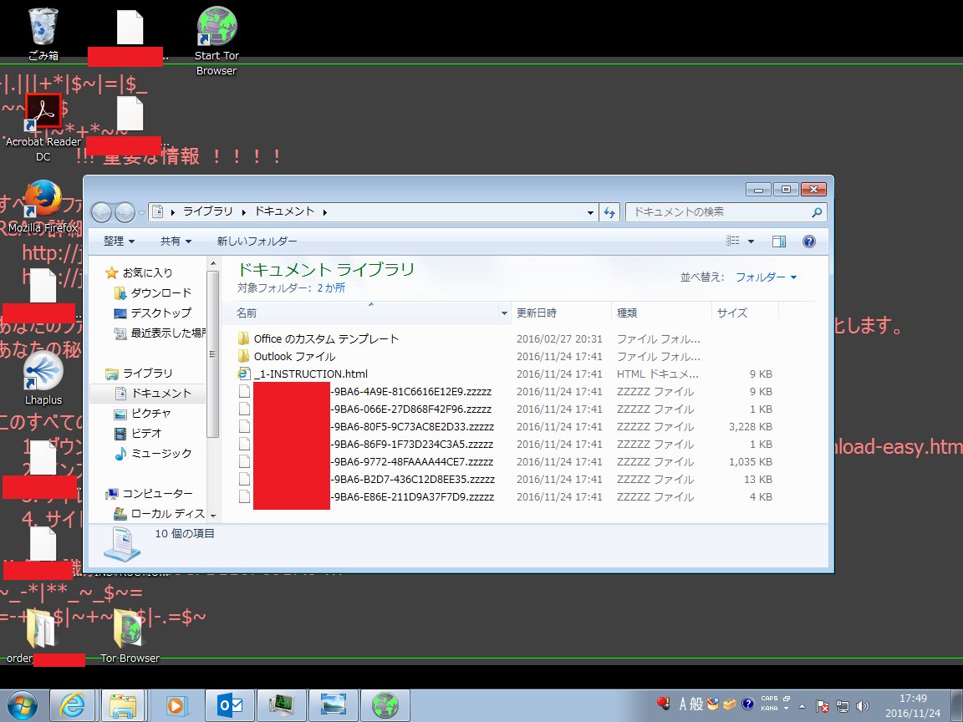Select the _1-INSTRUCTION.html file
Viewport: 963px width, 722px height.
tap(311, 374)
